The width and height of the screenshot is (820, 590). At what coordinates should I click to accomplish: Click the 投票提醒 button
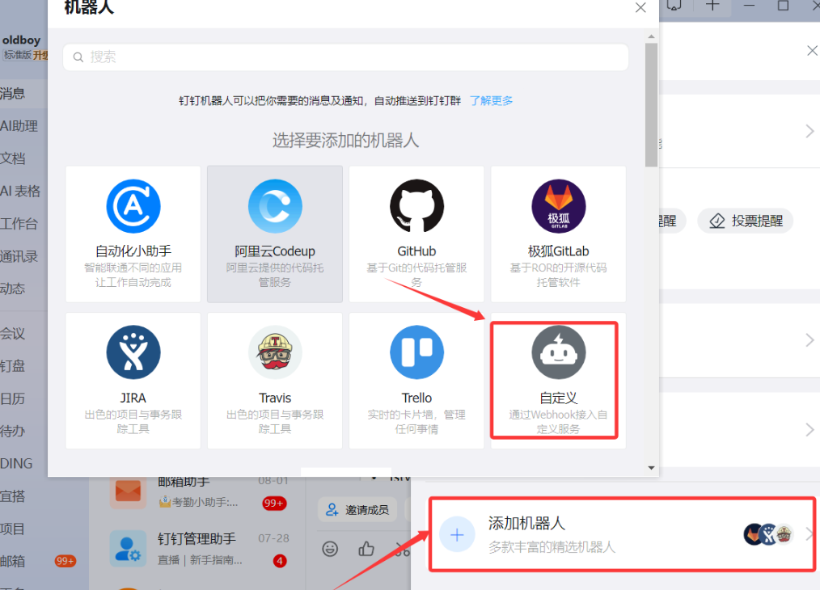pos(746,221)
